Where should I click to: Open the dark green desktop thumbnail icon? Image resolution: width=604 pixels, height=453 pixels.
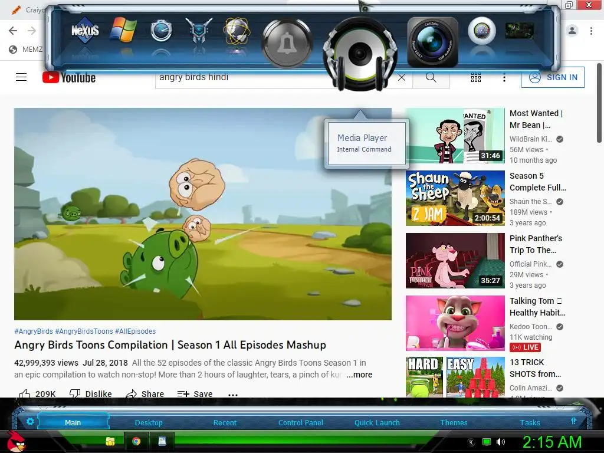point(520,31)
